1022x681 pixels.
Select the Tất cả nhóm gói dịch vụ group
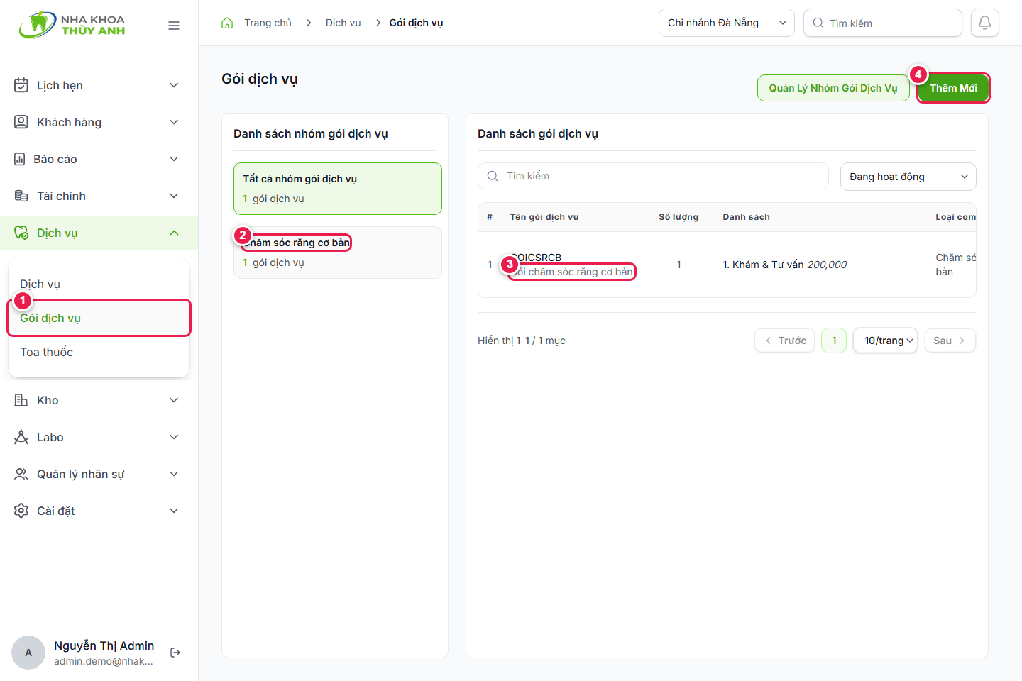point(338,189)
